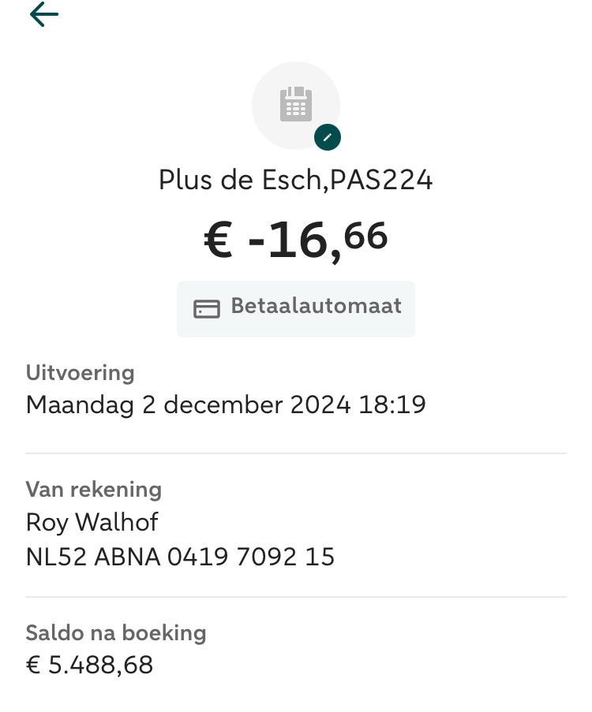Viewport: 592px width, 712px height.
Task: Tap the Van rekening heading
Action: pos(93,489)
